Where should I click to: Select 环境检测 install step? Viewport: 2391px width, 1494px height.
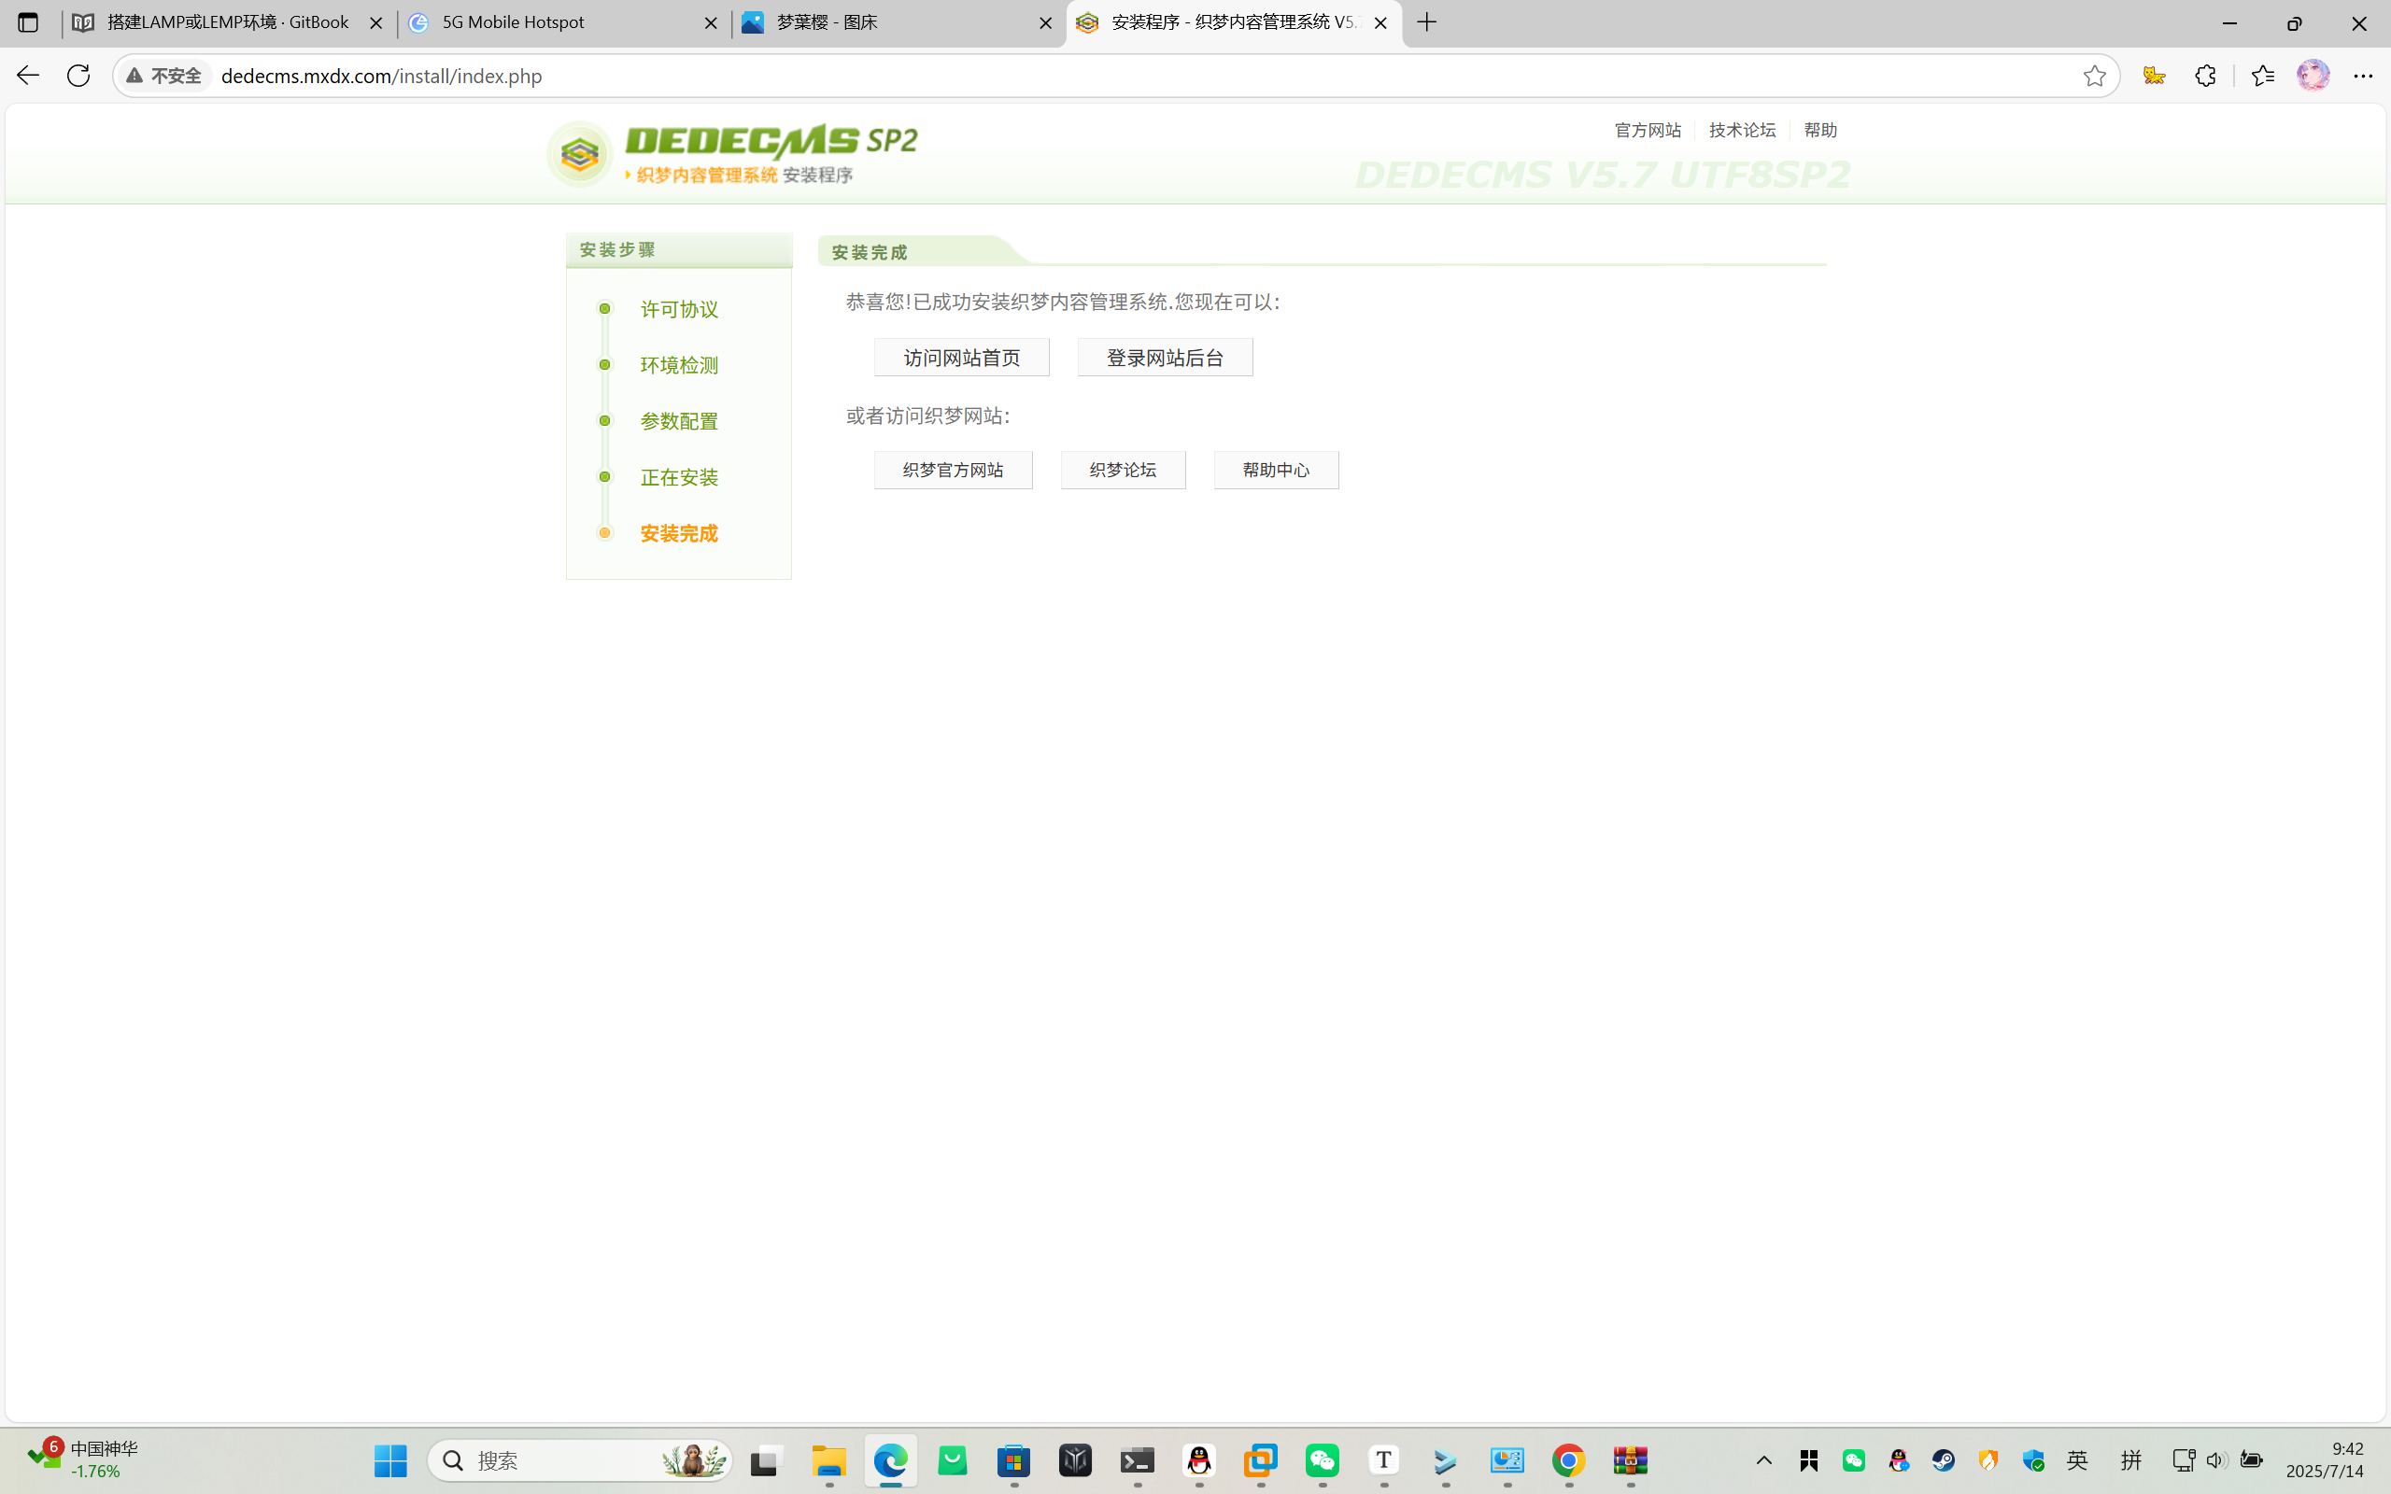(x=679, y=366)
